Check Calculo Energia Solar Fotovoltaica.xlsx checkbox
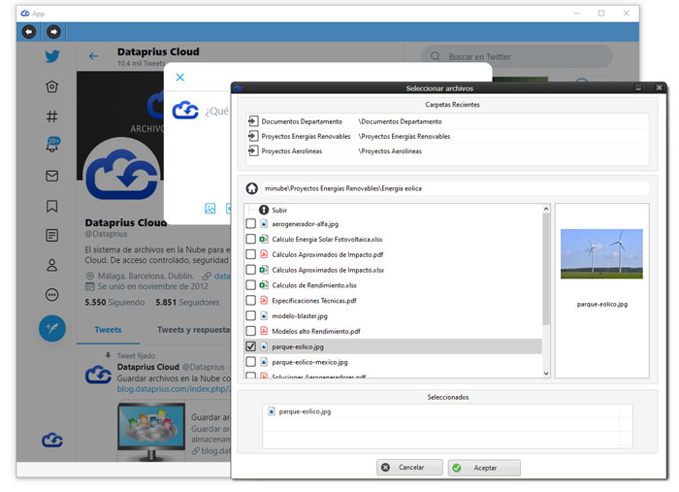The width and height of the screenshot is (679, 492). 250,239
